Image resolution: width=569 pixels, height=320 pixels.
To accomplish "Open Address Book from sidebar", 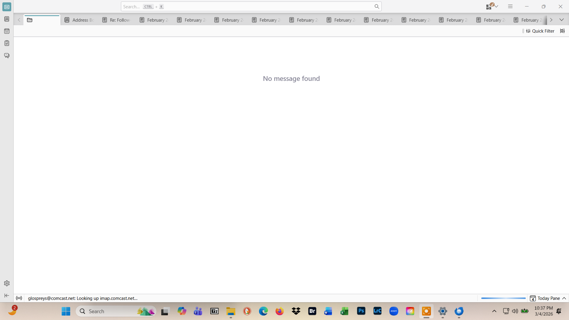I will [7, 19].
